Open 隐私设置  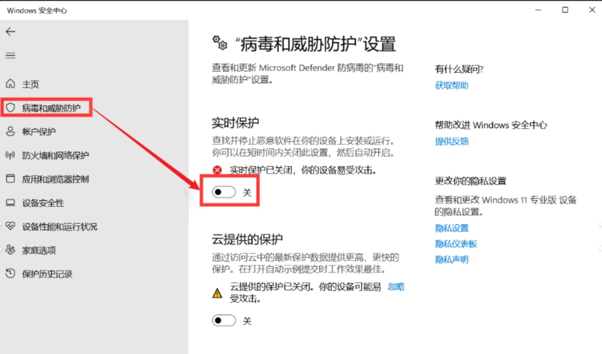pos(451,228)
